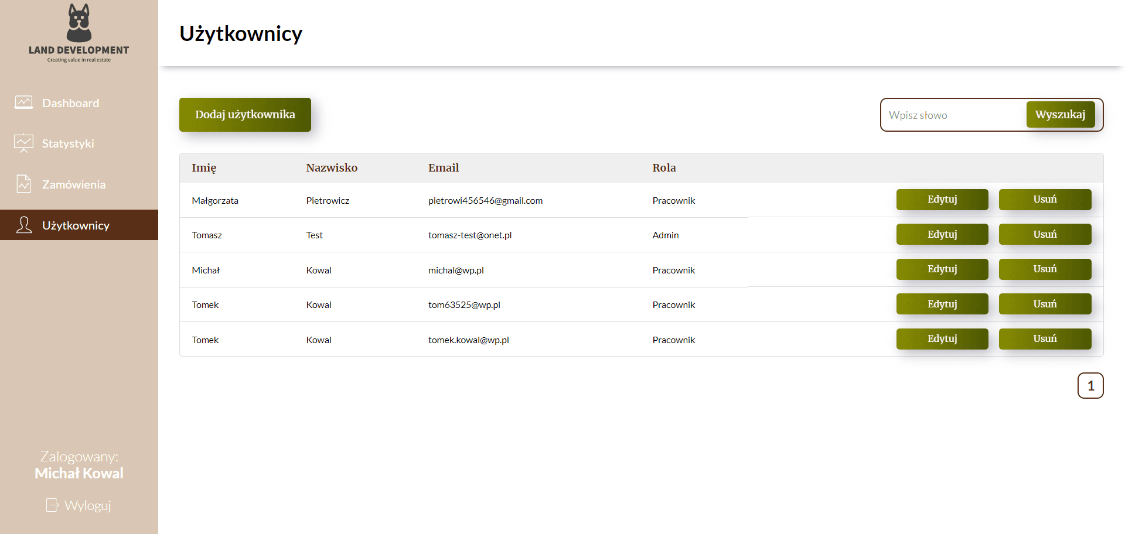Image resolution: width=1125 pixels, height=534 pixels.
Task: Click the Email column header
Action: click(444, 168)
